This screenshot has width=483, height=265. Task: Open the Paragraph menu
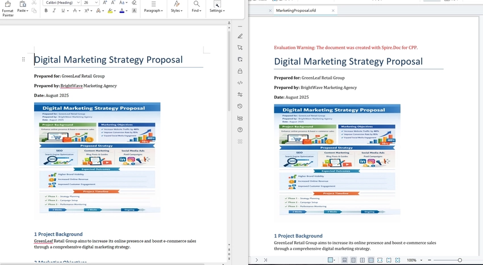[x=153, y=7]
